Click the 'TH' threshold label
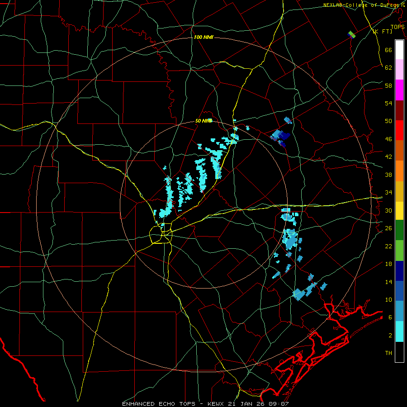The image size is (407, 407). (388, 353)
